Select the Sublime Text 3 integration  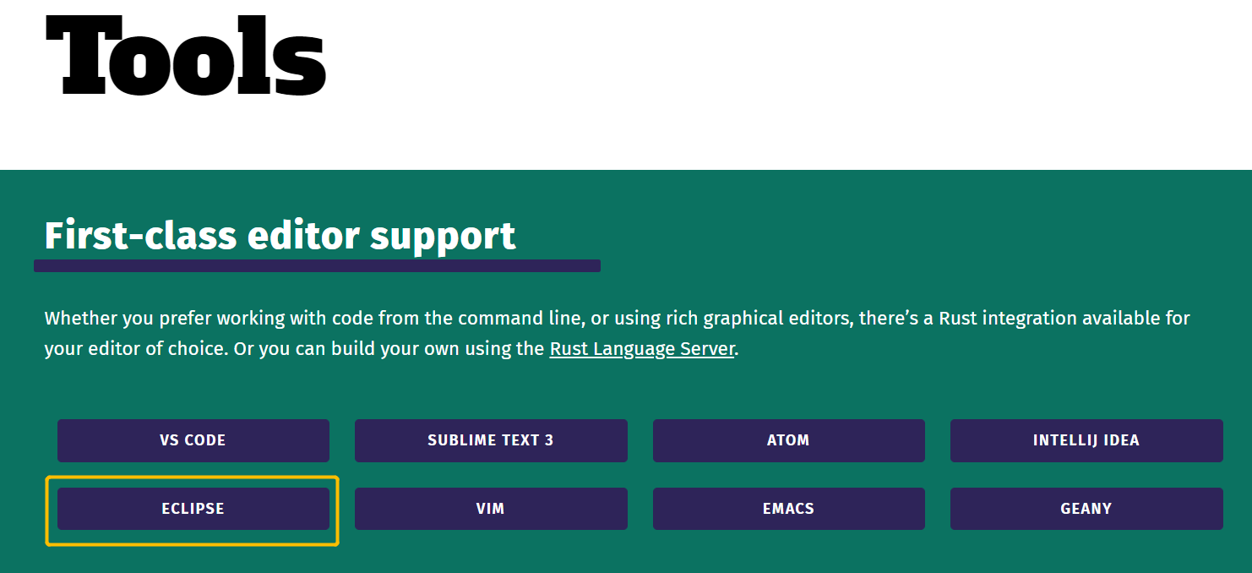491,440
